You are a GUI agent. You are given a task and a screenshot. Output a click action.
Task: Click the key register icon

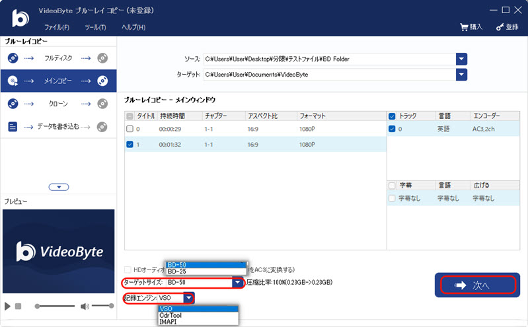coord(500,27)
